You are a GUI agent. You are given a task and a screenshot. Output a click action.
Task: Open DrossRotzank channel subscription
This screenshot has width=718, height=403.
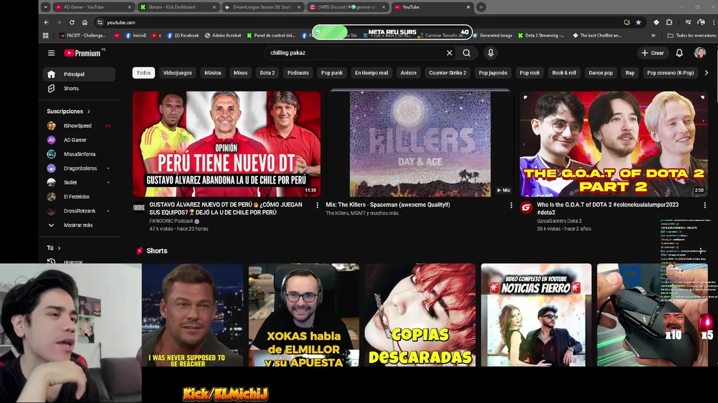(79, 211)
